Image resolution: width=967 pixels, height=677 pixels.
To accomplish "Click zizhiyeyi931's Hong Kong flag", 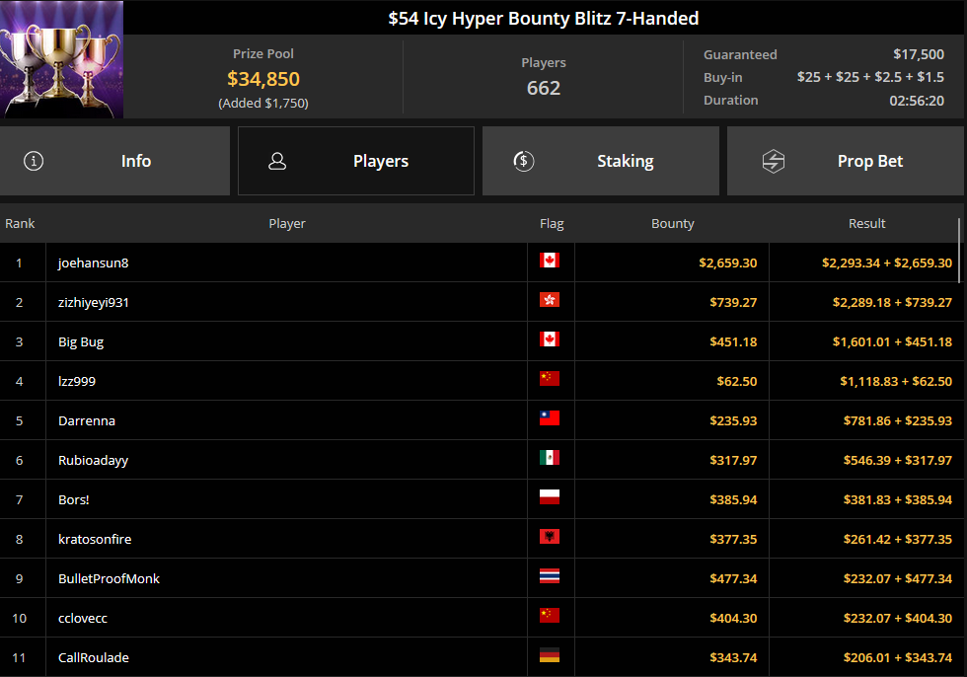I will [550, 300].
